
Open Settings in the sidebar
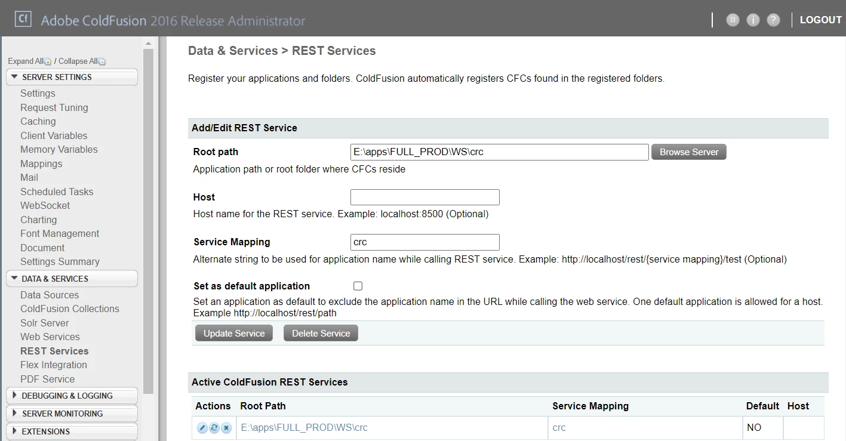tap(38, 93)
